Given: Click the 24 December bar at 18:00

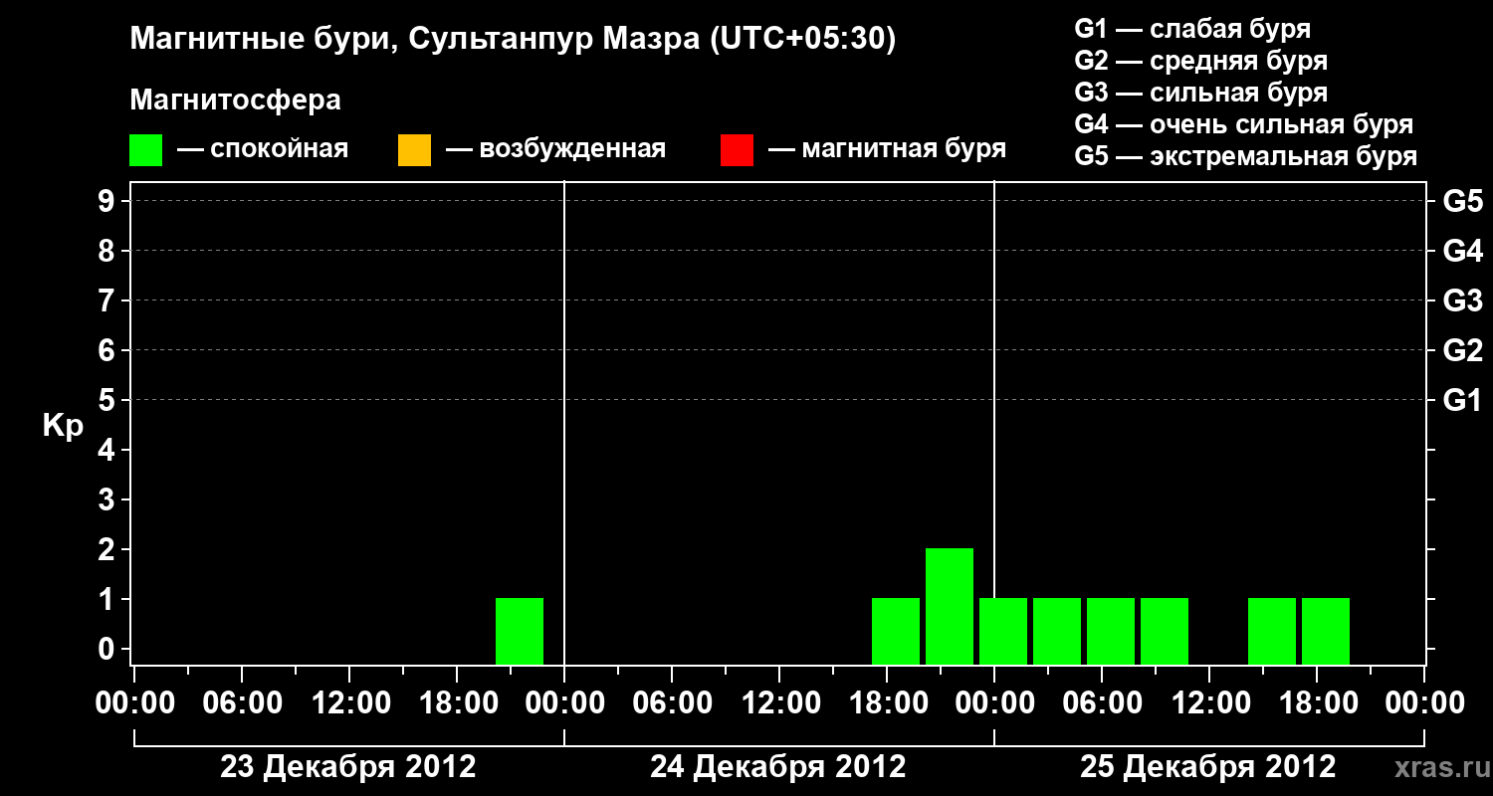Looking at the screenshot, I should [896, 631].
